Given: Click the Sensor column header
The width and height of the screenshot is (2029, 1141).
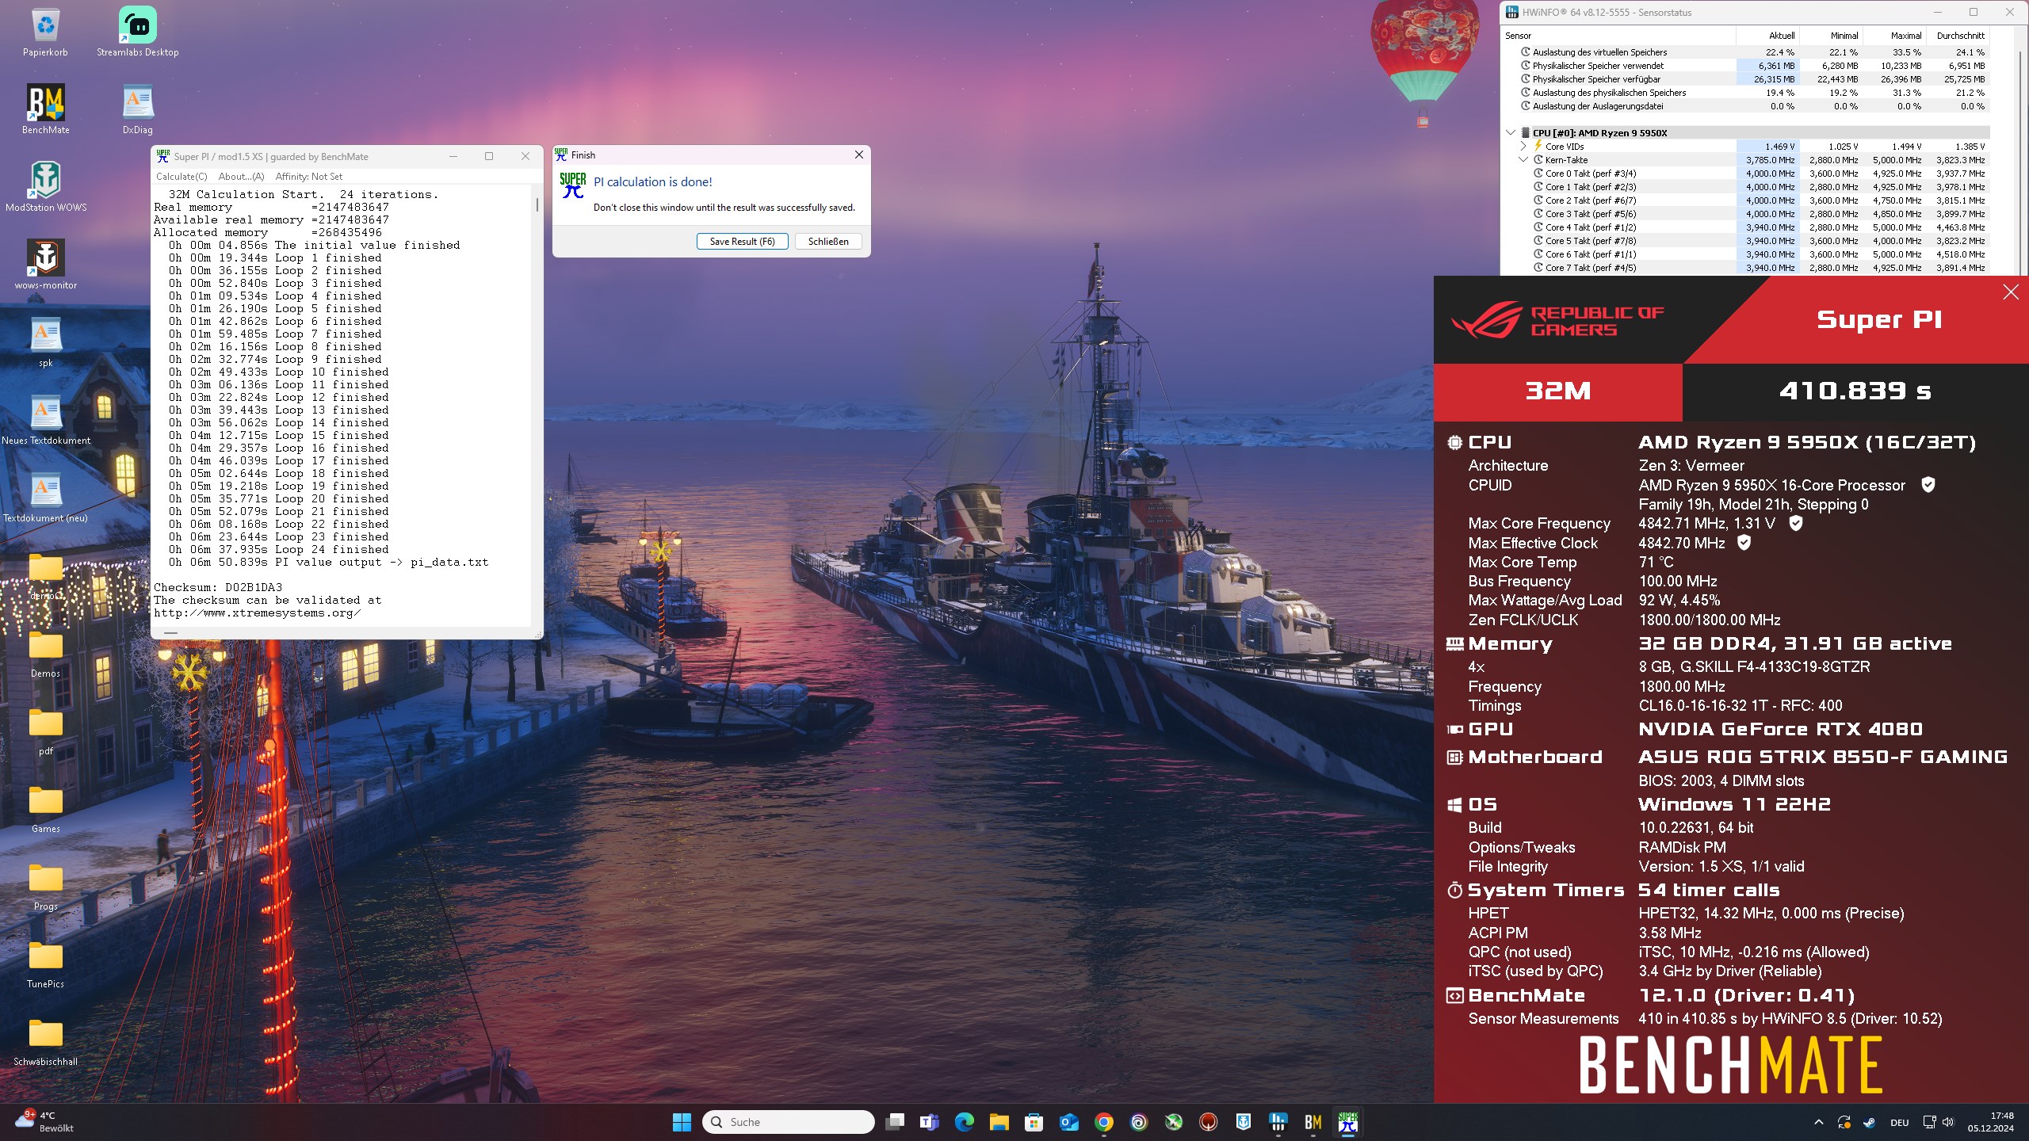Looking at the screenshot, I should 1617,36.
